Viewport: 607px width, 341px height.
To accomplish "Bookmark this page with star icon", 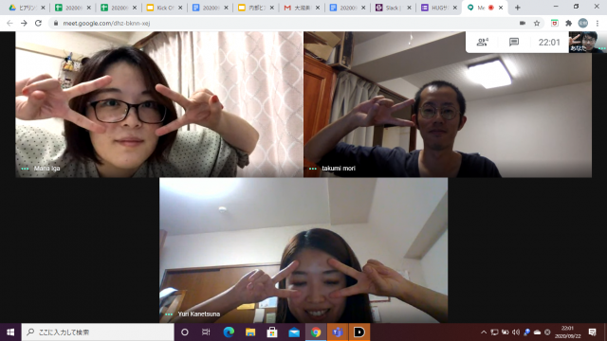I will (x=537, y=23).
